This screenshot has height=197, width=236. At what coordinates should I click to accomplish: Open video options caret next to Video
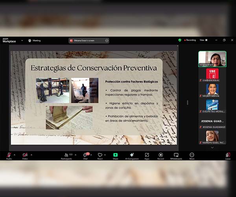point(31,155)
